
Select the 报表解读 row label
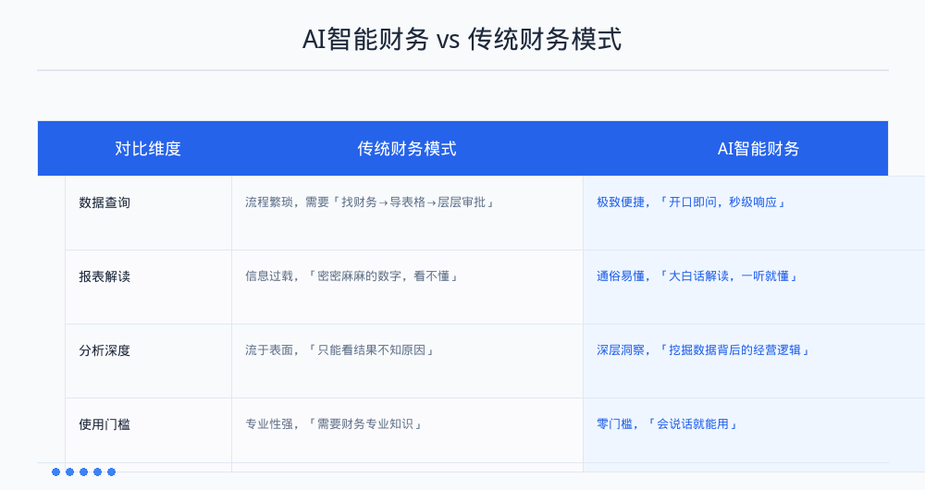(x=105, y=276)
